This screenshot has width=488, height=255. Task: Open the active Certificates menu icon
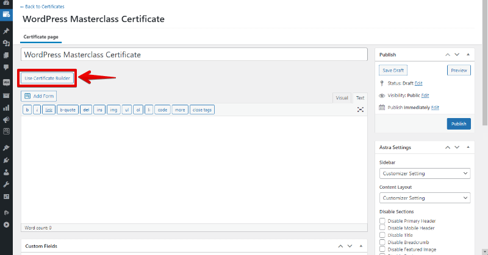click(6, 15)
